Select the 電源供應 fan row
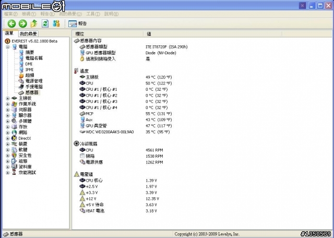This screenshot has height=238, width=334. point(121,162)
